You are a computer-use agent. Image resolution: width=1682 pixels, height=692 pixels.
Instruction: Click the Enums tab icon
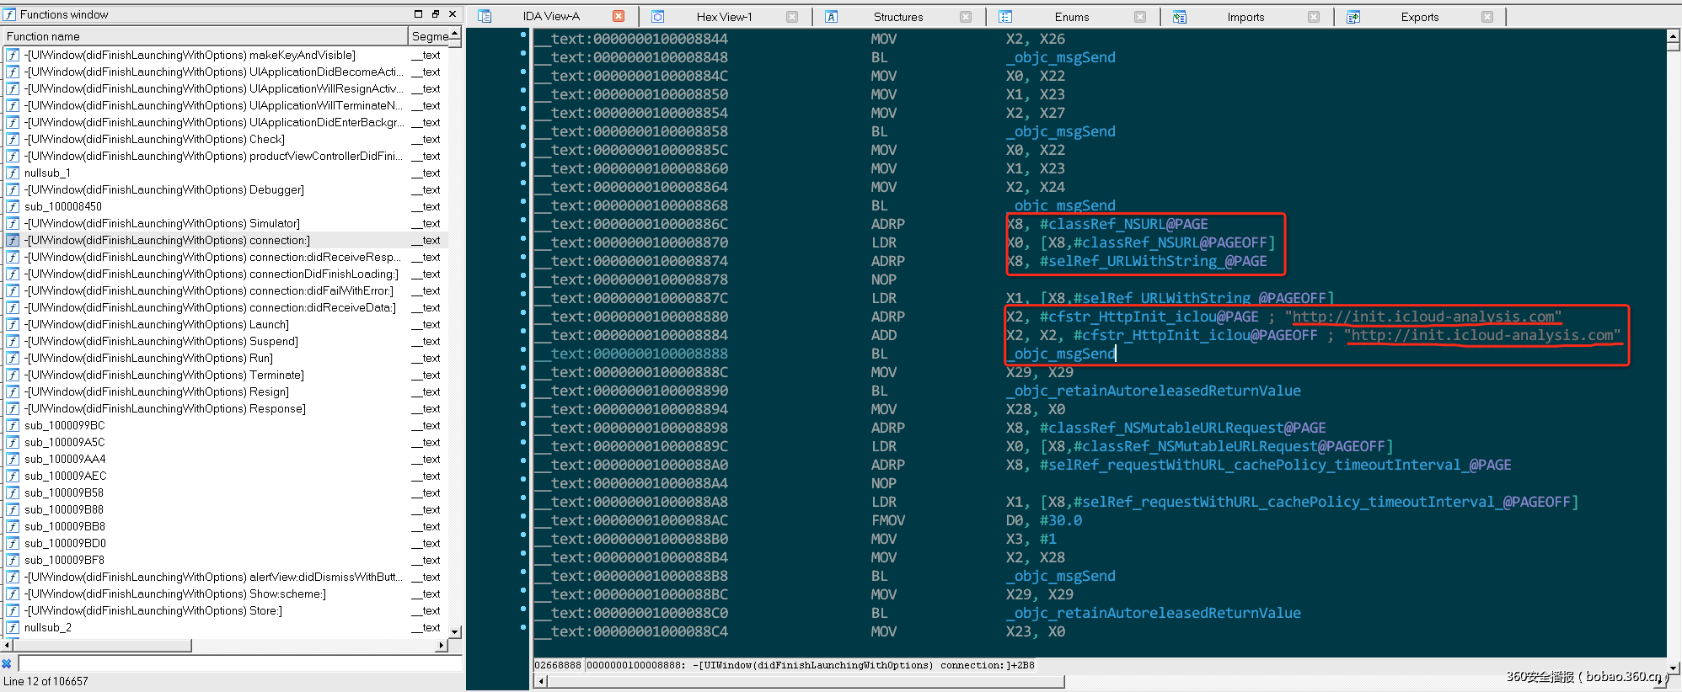(1005, 16)
